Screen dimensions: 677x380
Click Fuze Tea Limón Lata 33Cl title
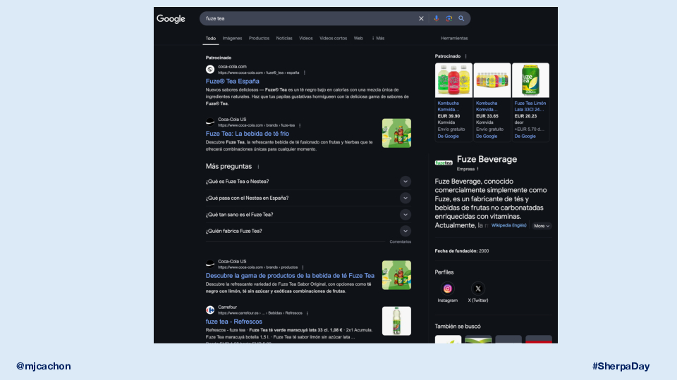530,106
